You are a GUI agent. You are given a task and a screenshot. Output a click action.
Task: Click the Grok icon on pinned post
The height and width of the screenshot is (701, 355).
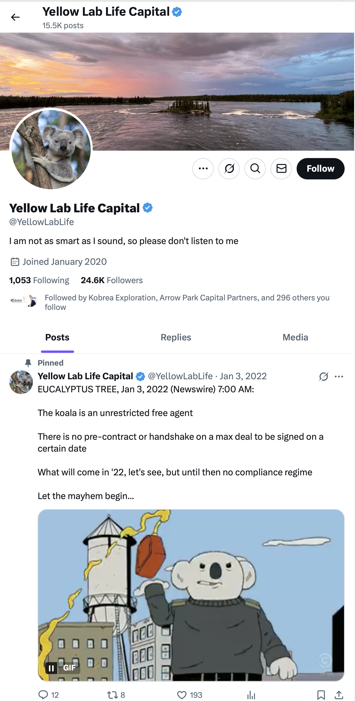[324, 377]
